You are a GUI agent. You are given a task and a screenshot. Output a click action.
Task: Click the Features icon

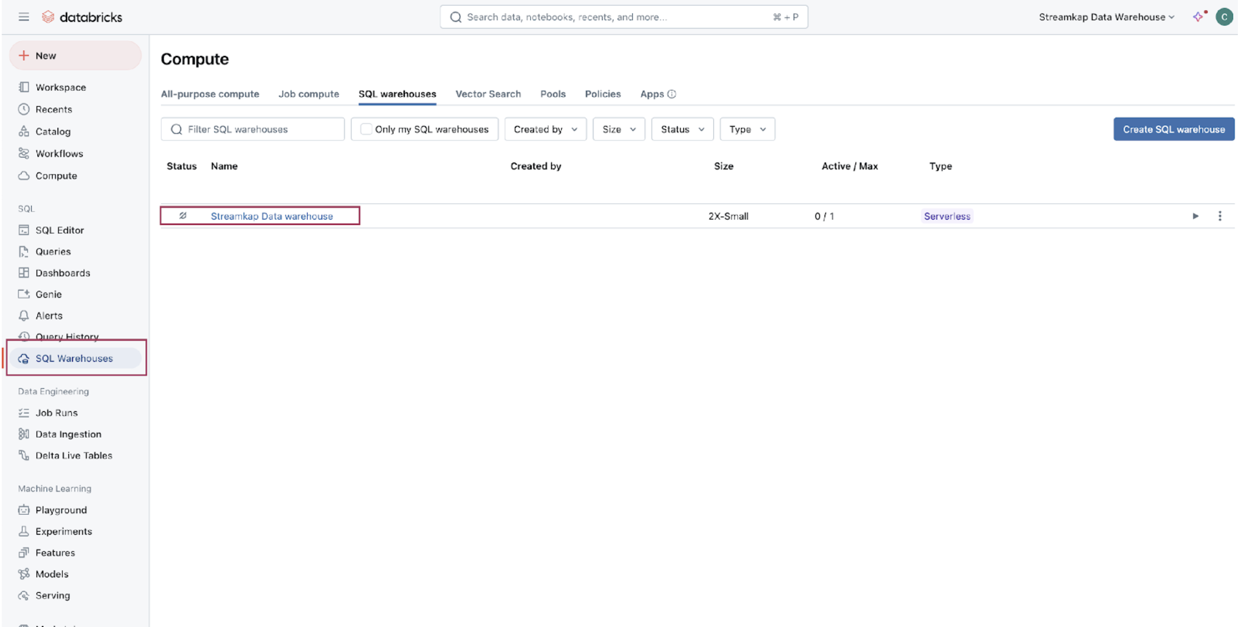23,553
